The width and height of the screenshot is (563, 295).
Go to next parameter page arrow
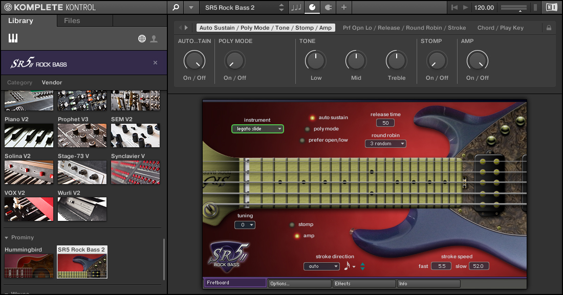186,28
